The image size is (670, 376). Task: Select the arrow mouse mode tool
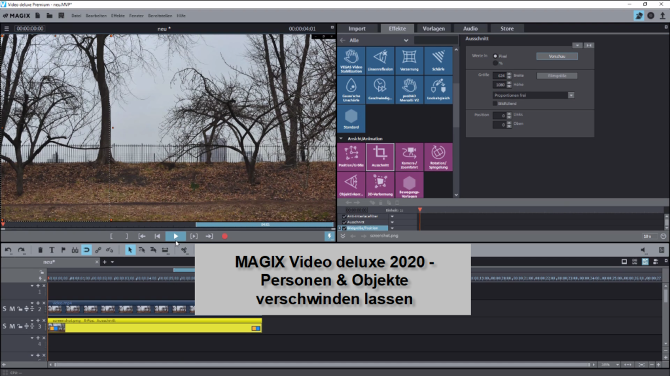(x=130, y=250)
